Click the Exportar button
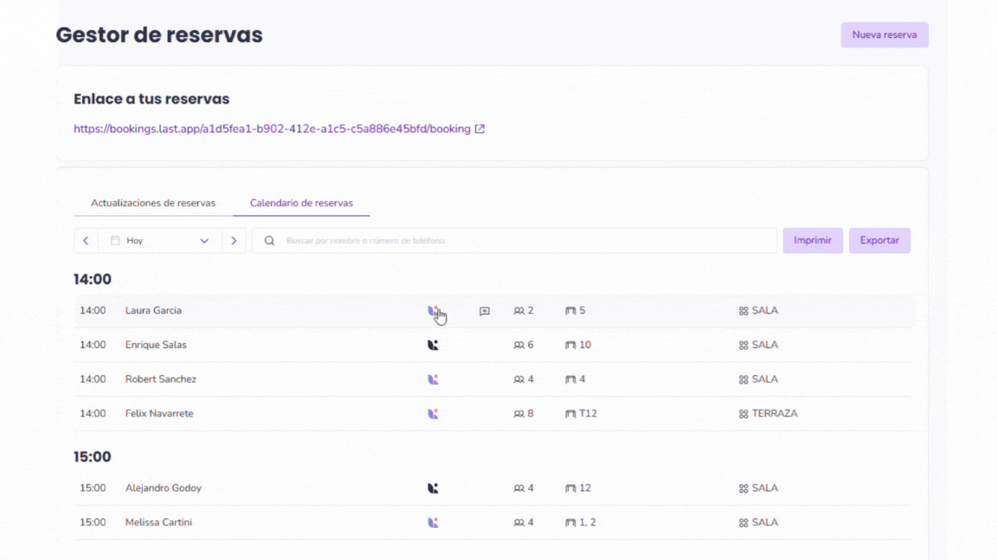Viewport: 997px width, 560px height. [879, 241]
